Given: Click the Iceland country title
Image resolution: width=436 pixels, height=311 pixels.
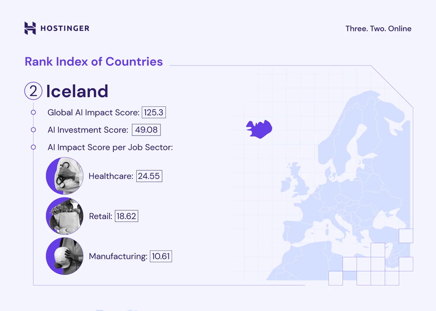Looking at the screenshot, I should 77,91.
